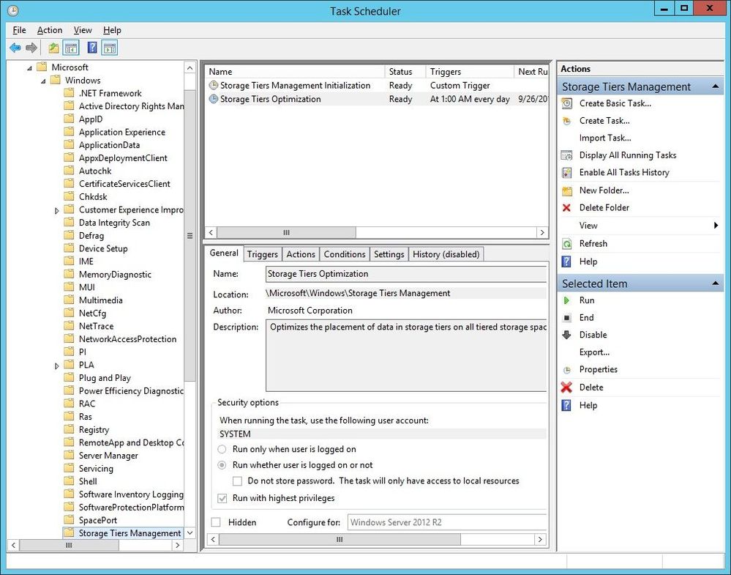This screenshot has height=575, width=731.
Task: Click the Up one level folder icon
Action: coord(53,48)
